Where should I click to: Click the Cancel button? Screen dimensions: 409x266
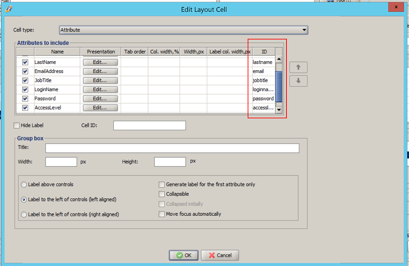[220, 256]
